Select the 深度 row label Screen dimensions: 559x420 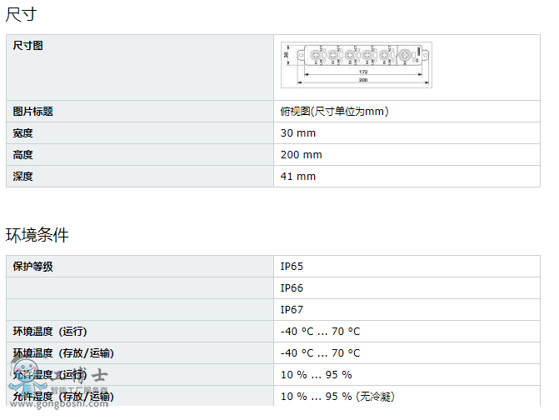coord(23,177)
